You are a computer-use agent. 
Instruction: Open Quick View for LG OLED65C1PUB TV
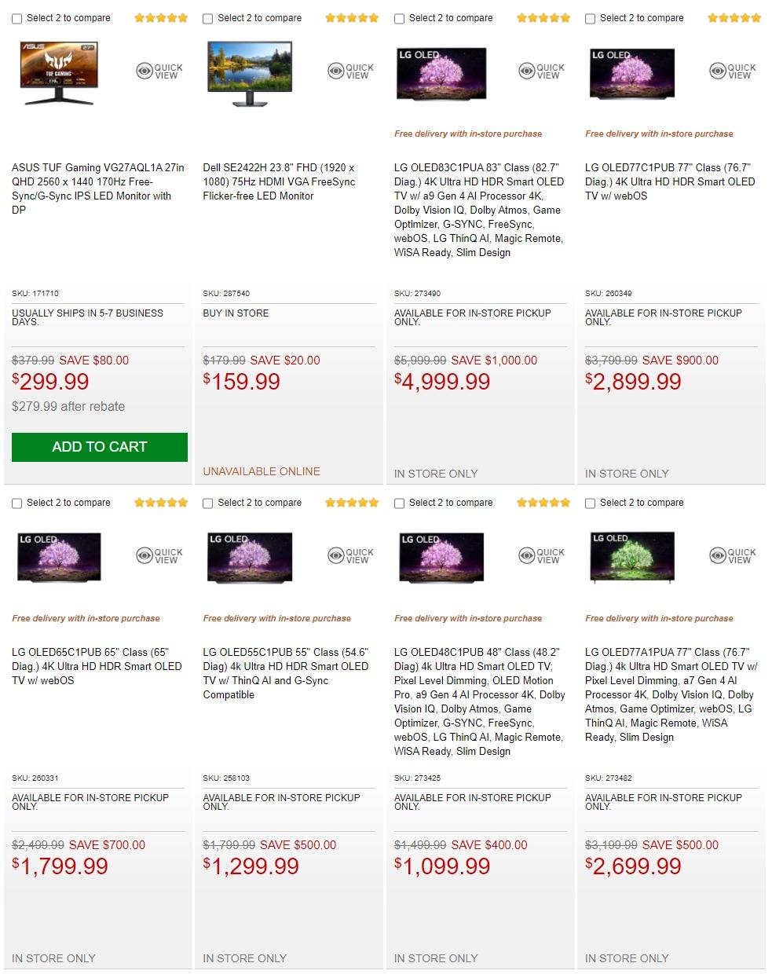click(159, 556)
